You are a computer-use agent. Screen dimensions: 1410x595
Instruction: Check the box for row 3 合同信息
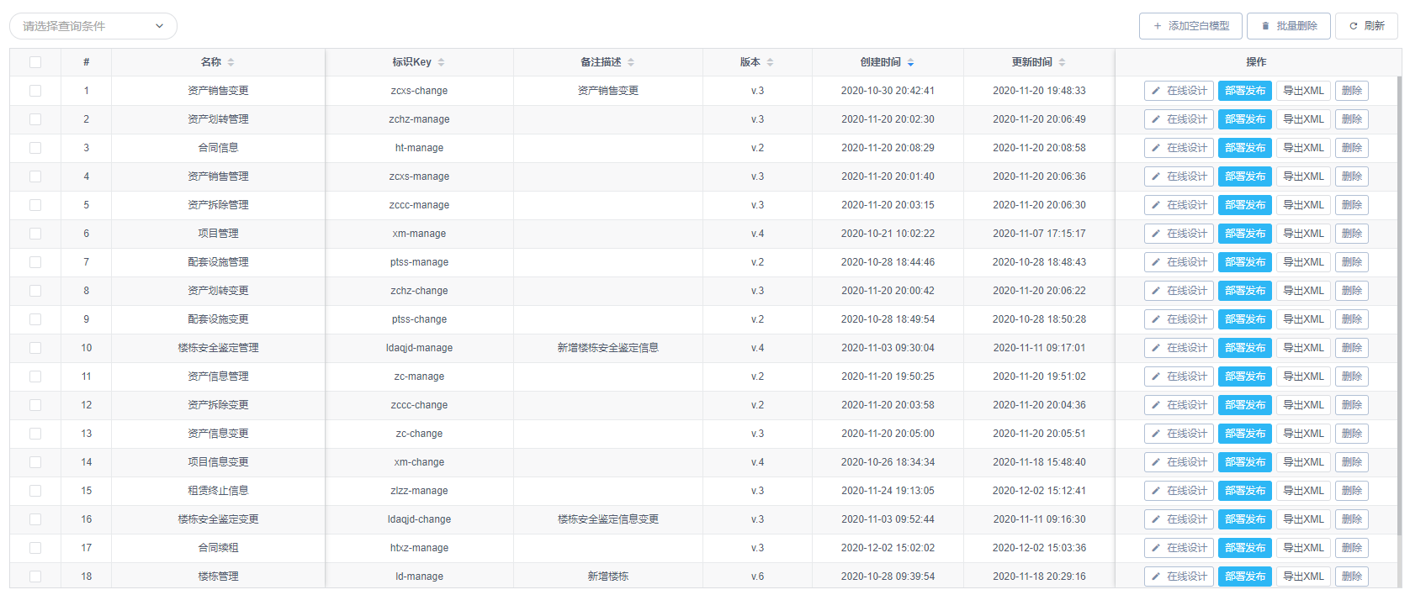pos(35,148)
